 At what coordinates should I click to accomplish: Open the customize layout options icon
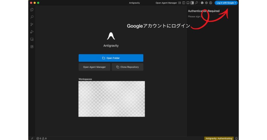(x=179, y=3)
